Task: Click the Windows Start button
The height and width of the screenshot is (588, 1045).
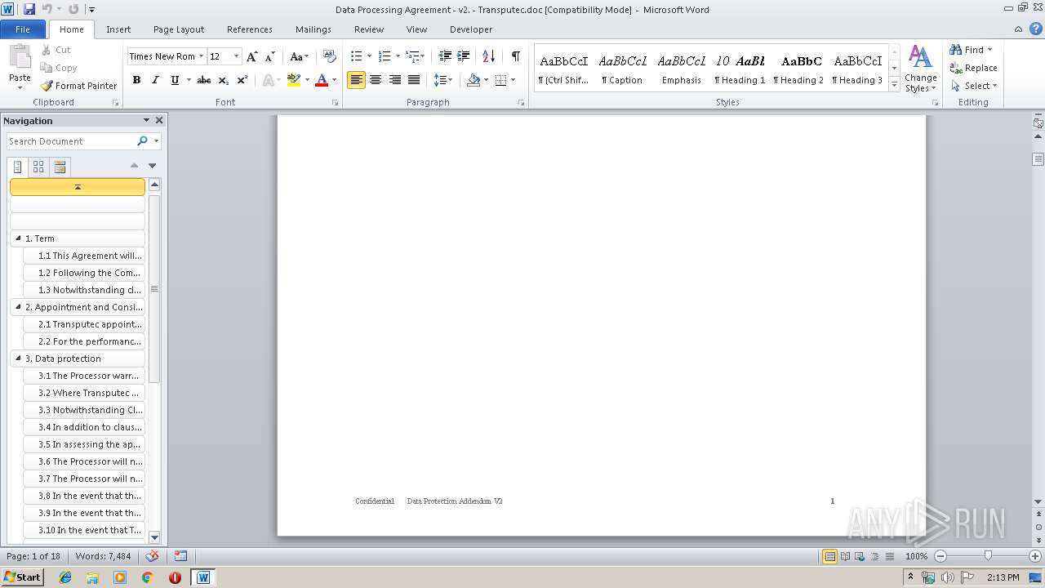Action: (x=22, y=577)
